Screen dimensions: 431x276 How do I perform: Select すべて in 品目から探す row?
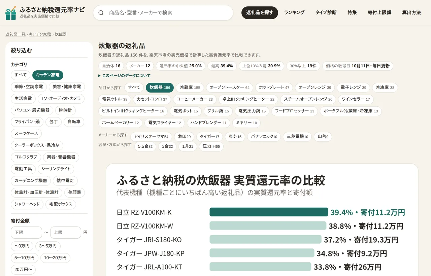[134, 88]
